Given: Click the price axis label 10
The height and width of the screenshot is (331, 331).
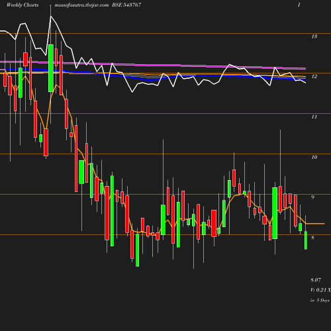Looking at the screenshot, I should [x=314, y=157].
